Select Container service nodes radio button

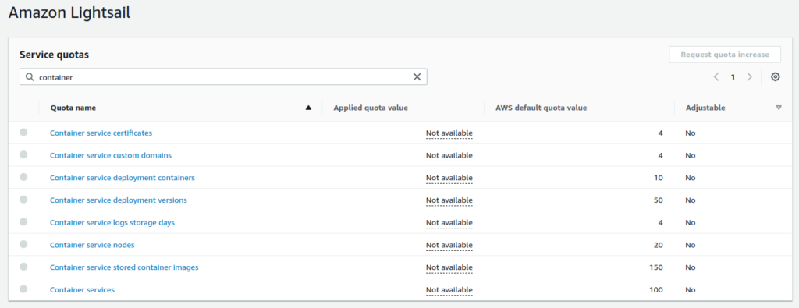23,244
